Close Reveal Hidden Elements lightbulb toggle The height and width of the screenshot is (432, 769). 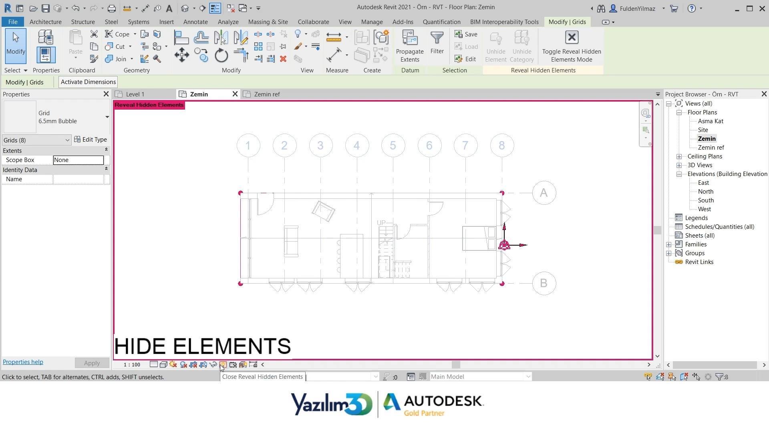pos(223,365)
